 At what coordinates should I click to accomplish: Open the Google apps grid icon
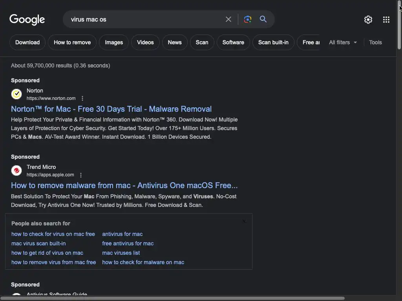[386, 20]
